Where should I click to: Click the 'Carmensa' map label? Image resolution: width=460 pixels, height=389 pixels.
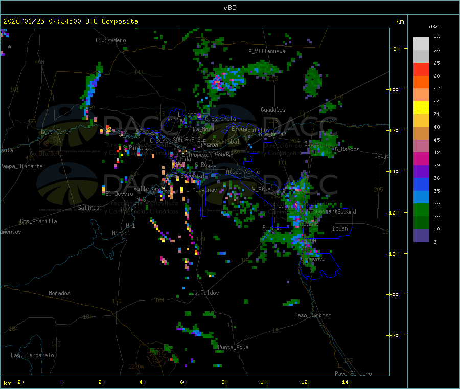point(313,259)
